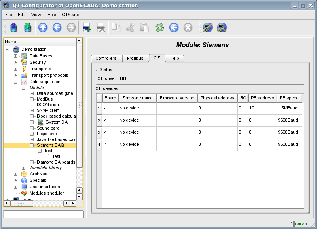Click the green Refresh page icon
Screen dimensions: 317x229
point(160,27)
